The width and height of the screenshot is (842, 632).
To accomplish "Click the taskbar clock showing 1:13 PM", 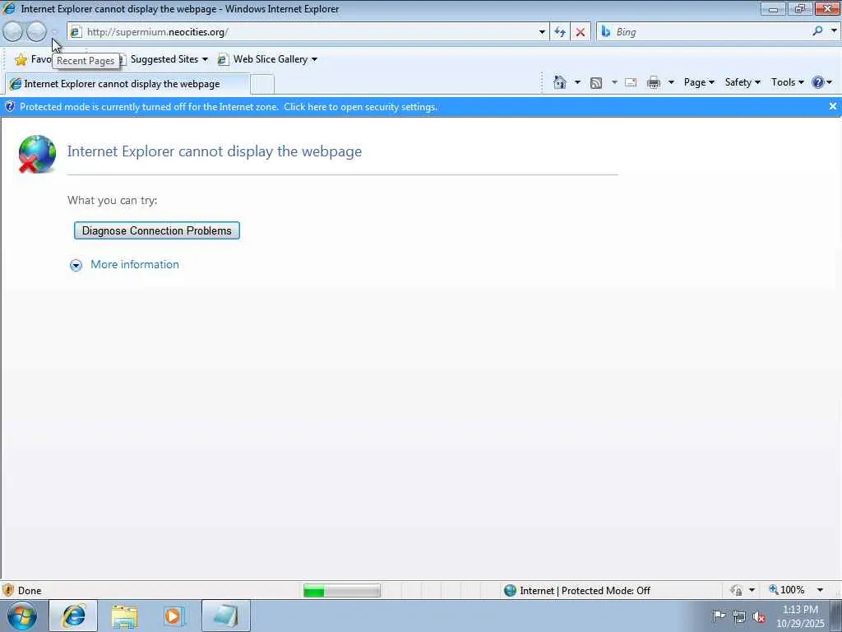I will coord(800,616).
